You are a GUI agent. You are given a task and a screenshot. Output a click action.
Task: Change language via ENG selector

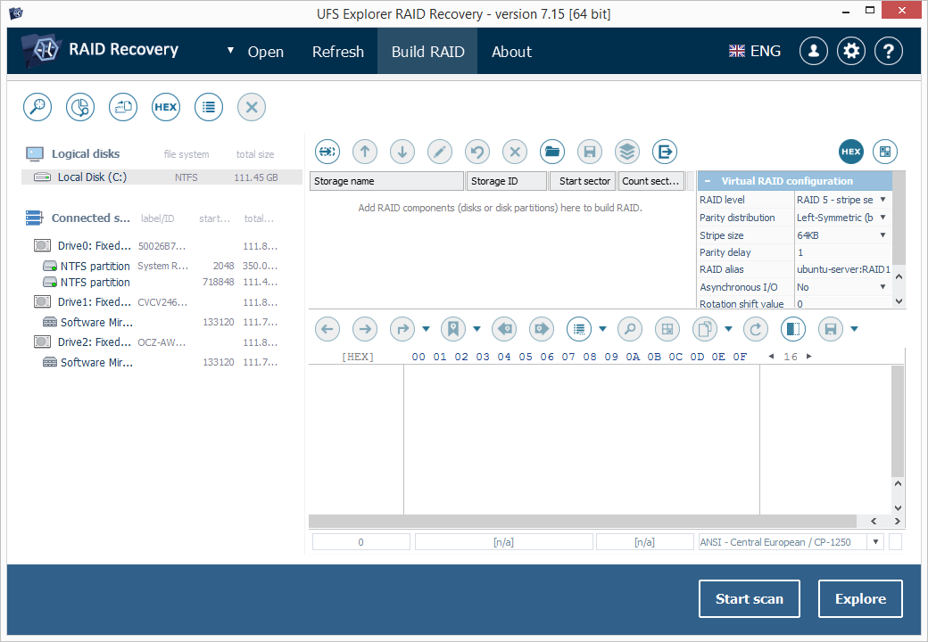point(755,52)
